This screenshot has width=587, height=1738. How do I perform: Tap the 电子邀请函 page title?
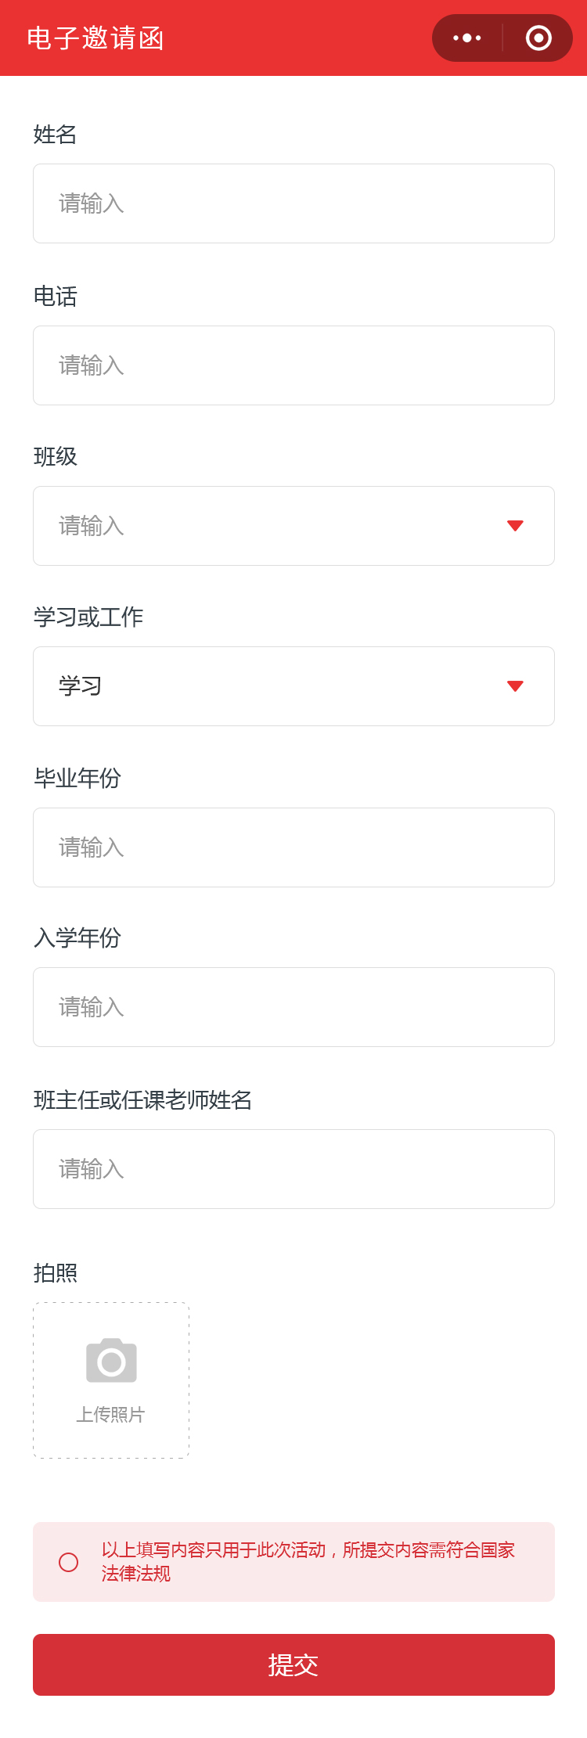[x=95, y=38]
